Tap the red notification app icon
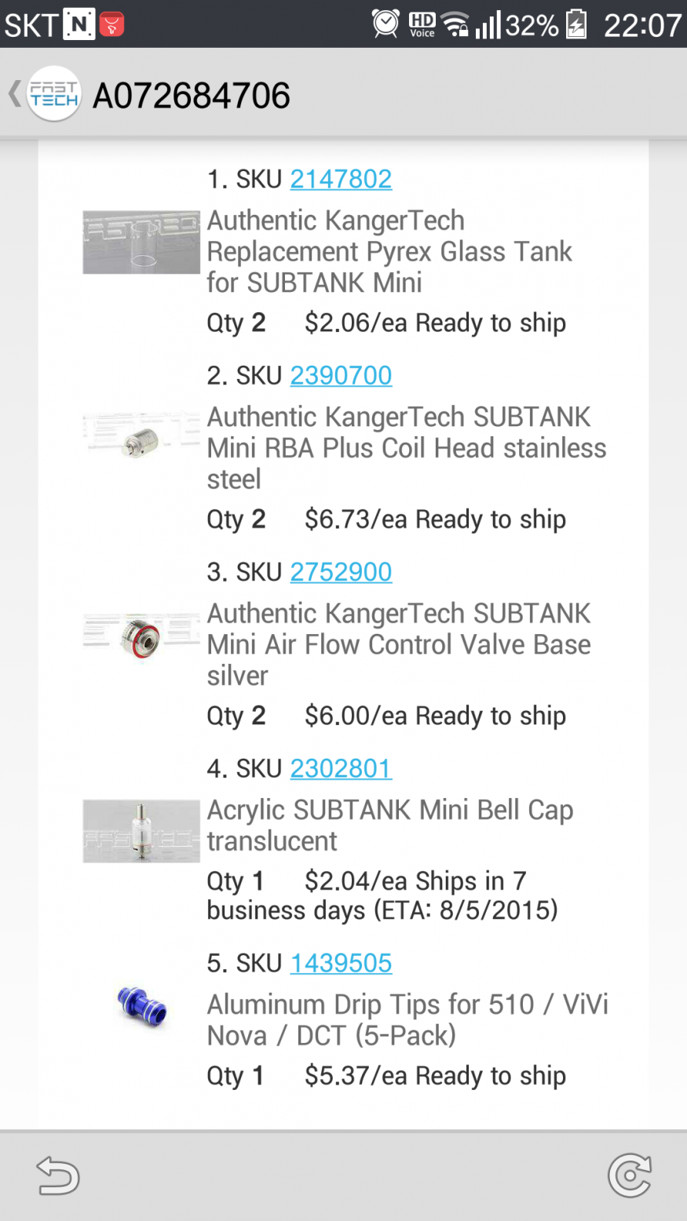This screenshot has width=687, height=1221. click(x=111, y=24)
